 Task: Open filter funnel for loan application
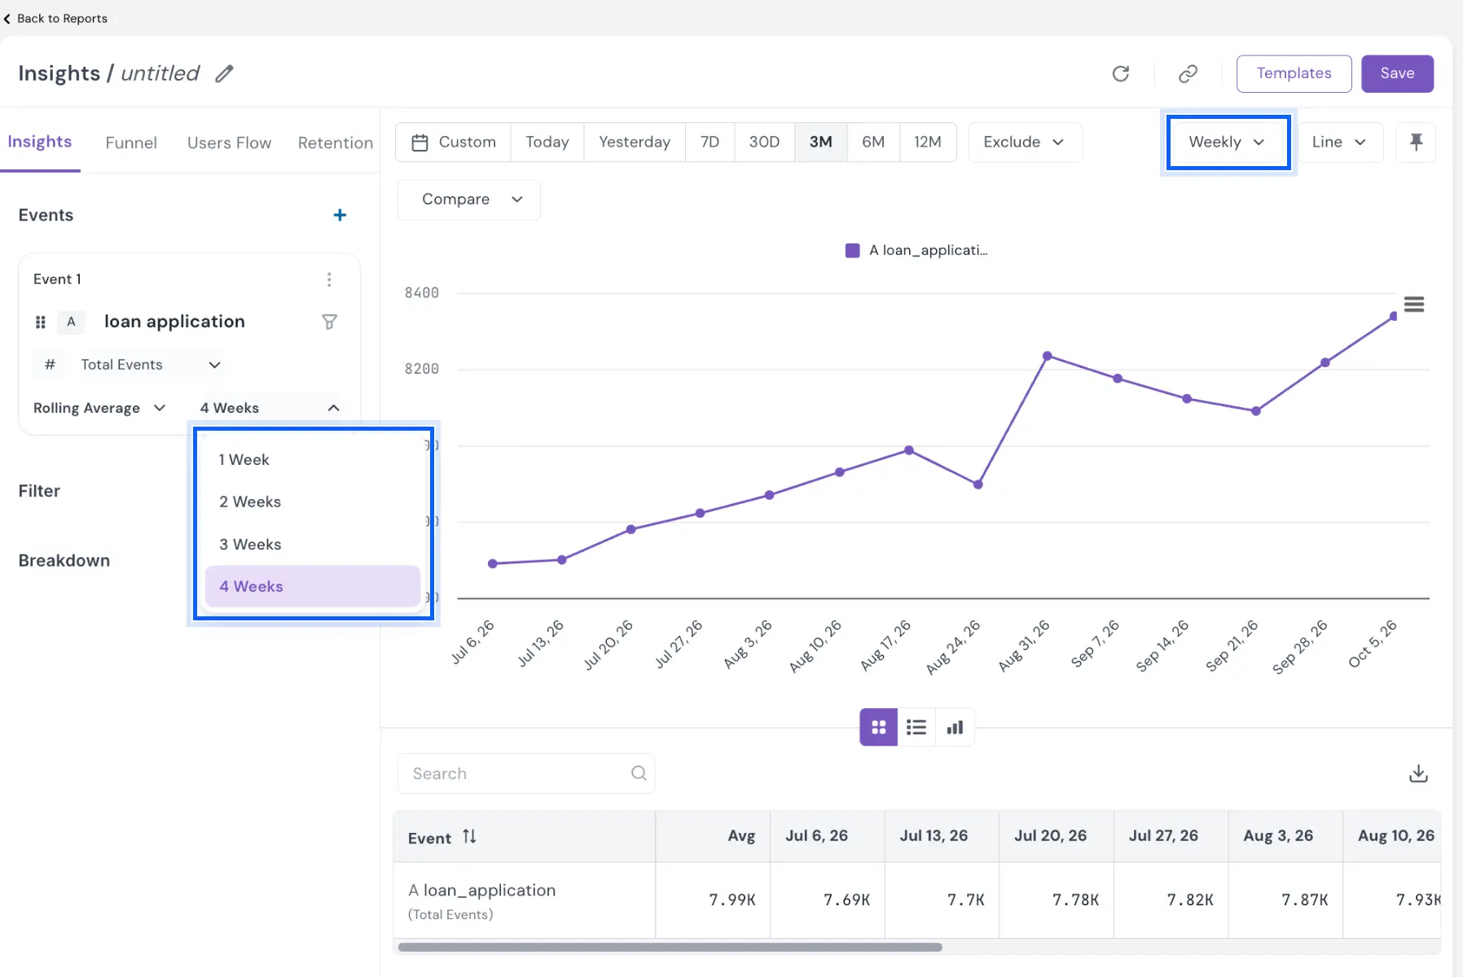[x=329, y=322]
